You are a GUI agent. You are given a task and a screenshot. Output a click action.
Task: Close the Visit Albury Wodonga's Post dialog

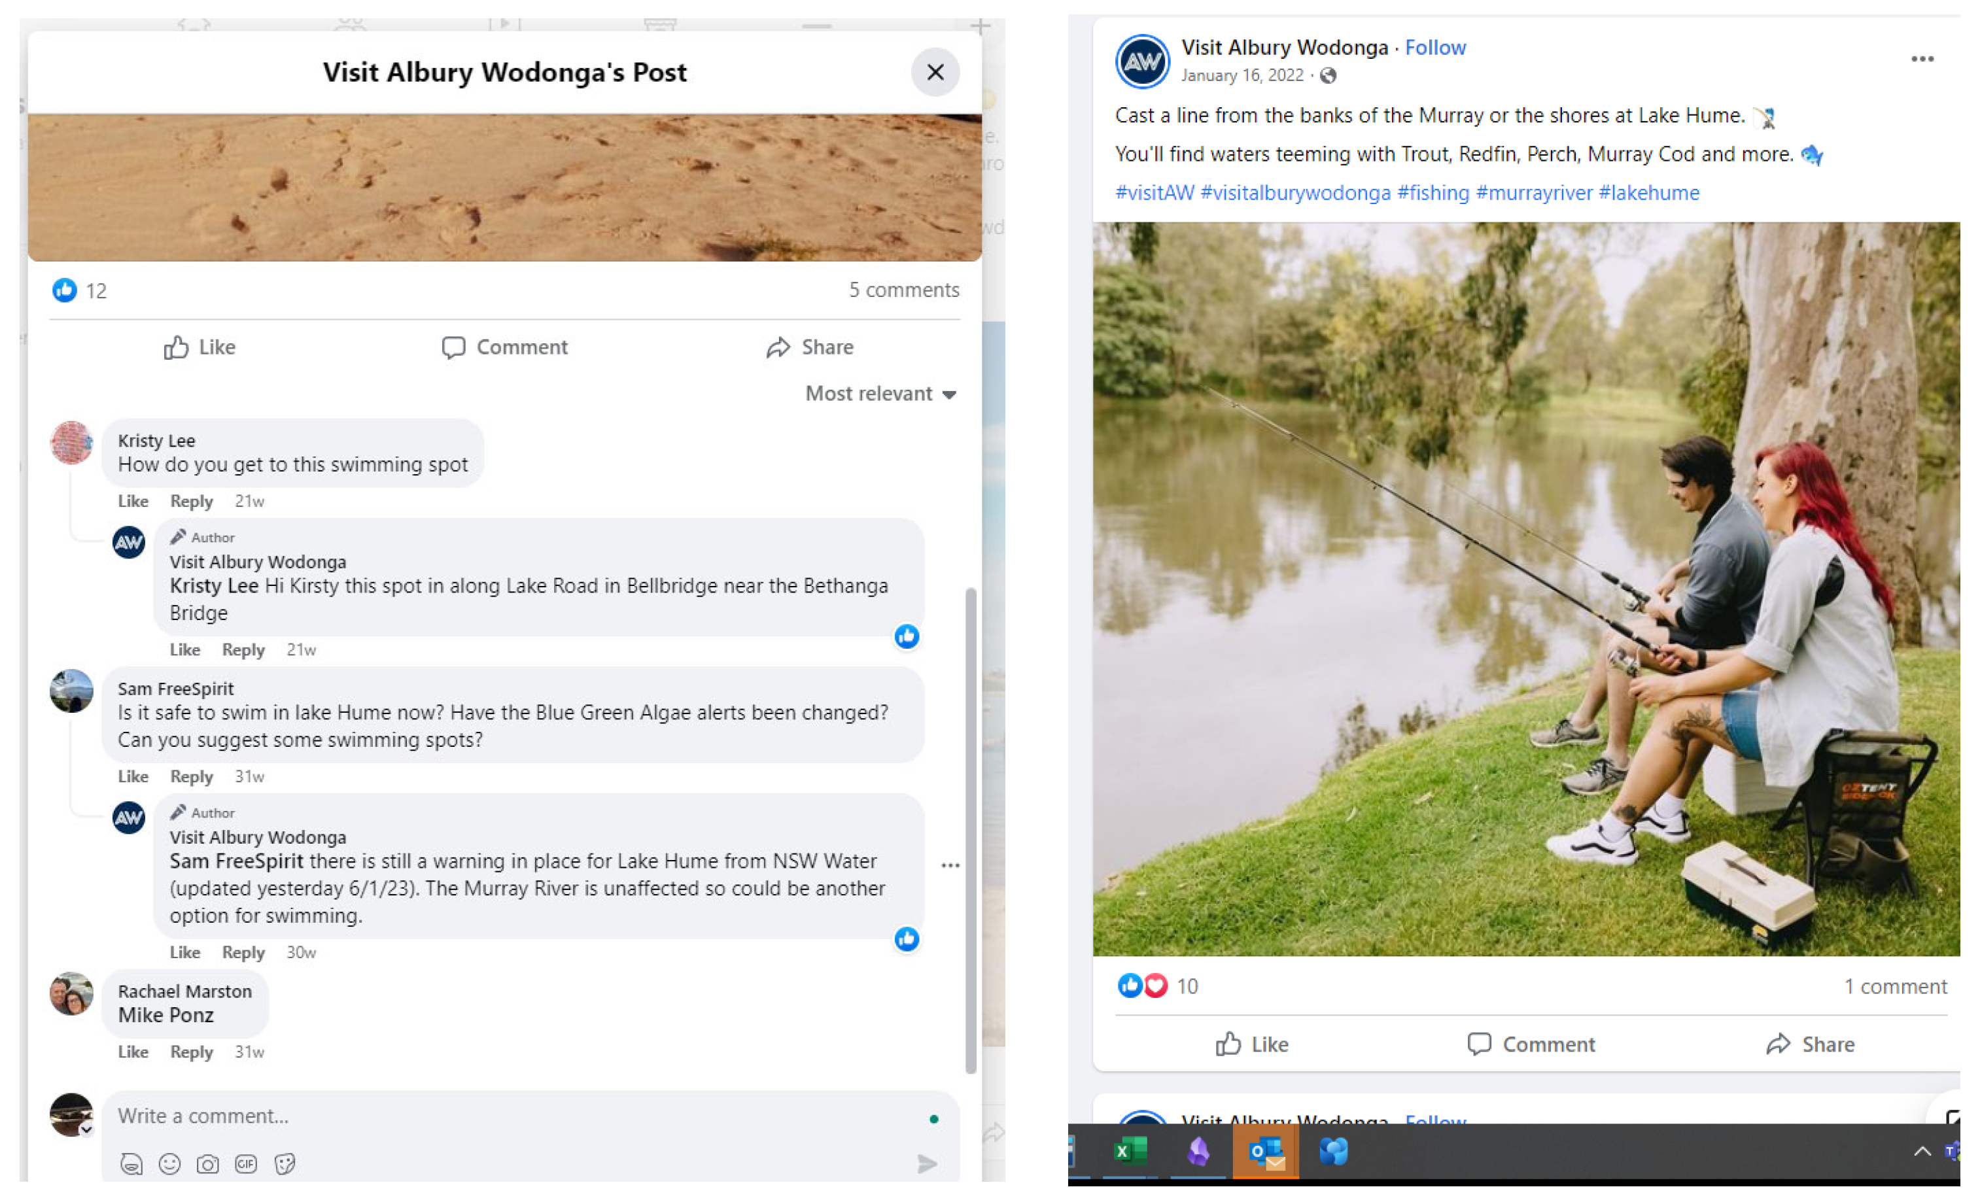click(935, 73)
